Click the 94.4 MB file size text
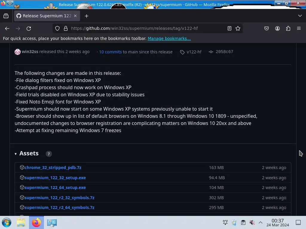 coord(217,178)
